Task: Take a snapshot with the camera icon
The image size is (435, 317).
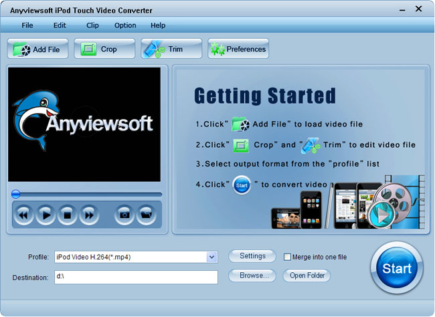Action: [x=124, y=215]
